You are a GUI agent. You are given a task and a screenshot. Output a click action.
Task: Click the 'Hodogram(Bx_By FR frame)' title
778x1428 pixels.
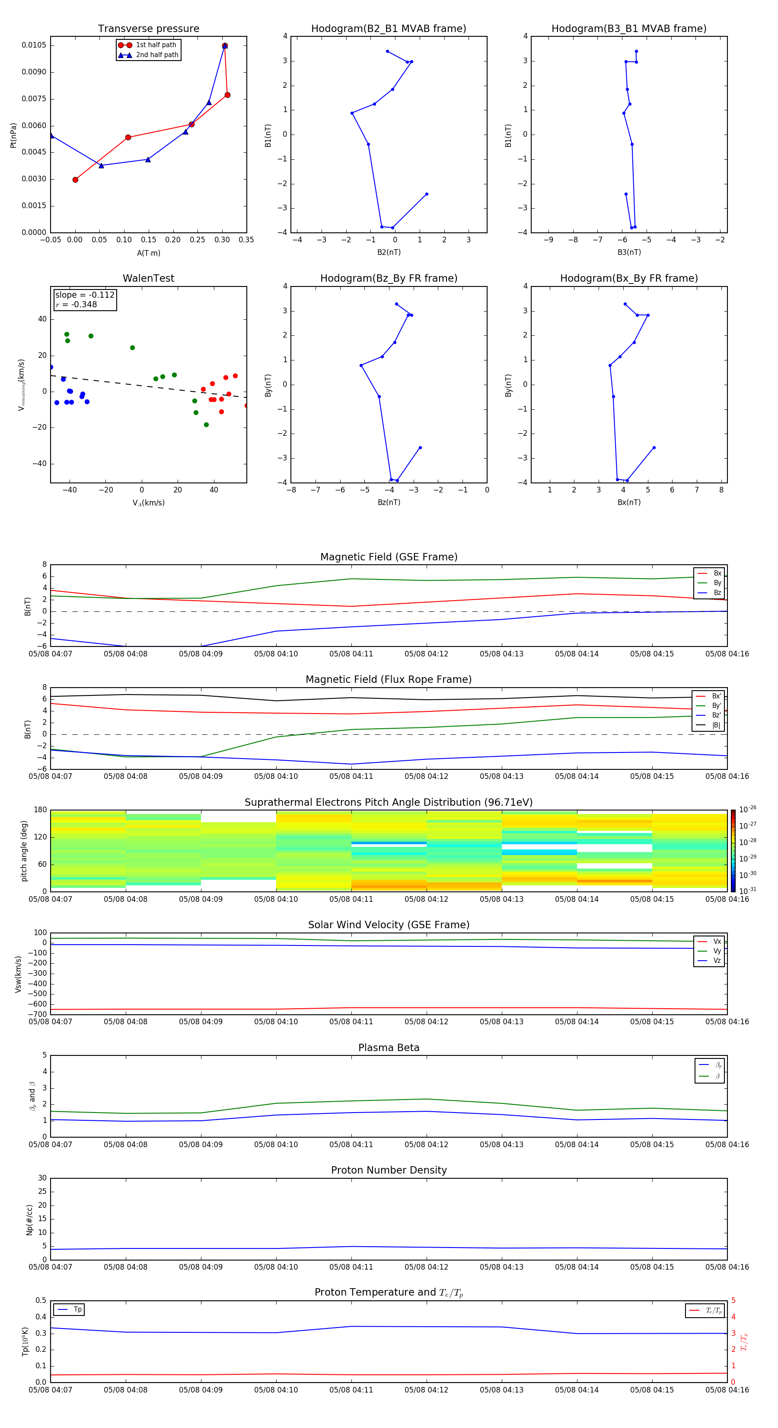(629, 278)
